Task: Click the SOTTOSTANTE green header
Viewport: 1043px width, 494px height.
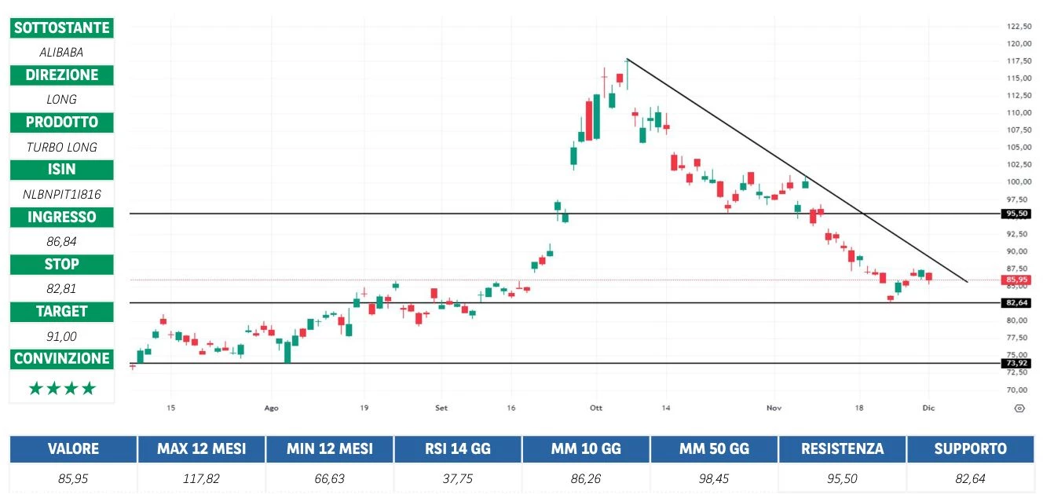Action: click(62, 27)
